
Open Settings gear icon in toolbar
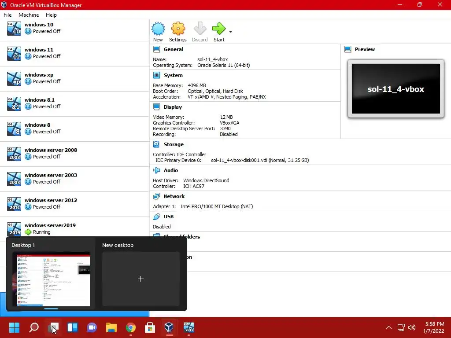(x=178, y=29)
